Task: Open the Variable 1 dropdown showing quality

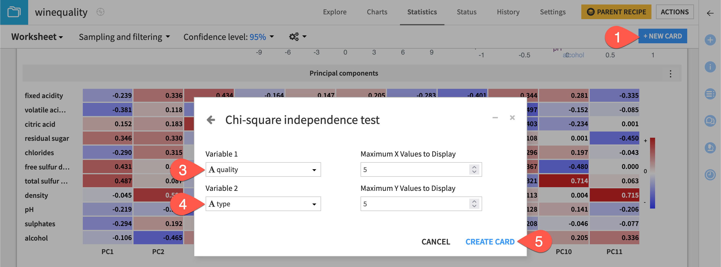Action: (263, 169)
